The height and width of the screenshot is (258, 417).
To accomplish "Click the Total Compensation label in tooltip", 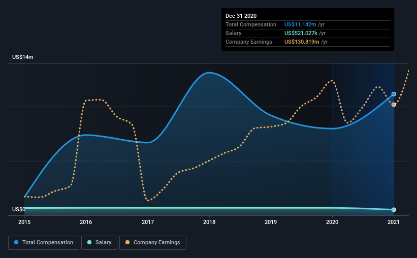I will click(251, 24).
